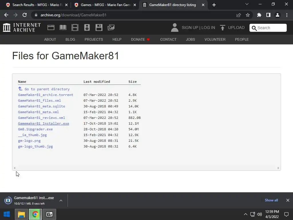Screen dimensions: 293x220
Task: Open GameMaker81_files.xml
Action: coord(39,101)
